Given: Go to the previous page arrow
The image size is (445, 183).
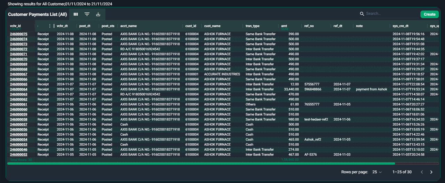Looking at the screenshot, I should coord(422,172).
